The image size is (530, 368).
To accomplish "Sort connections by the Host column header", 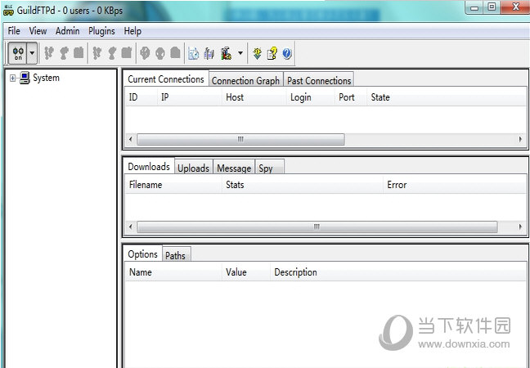I will 254,97.
